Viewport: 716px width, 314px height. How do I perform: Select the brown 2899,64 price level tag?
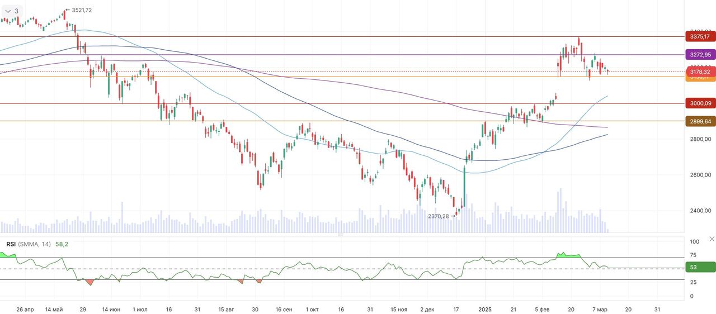point(700,121)
